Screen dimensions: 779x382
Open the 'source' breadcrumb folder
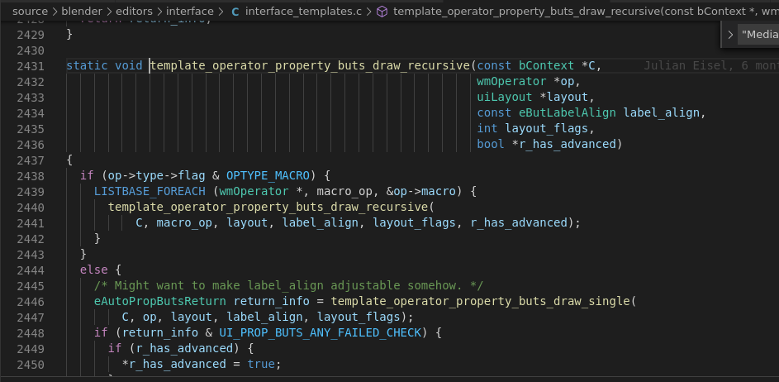30,11
